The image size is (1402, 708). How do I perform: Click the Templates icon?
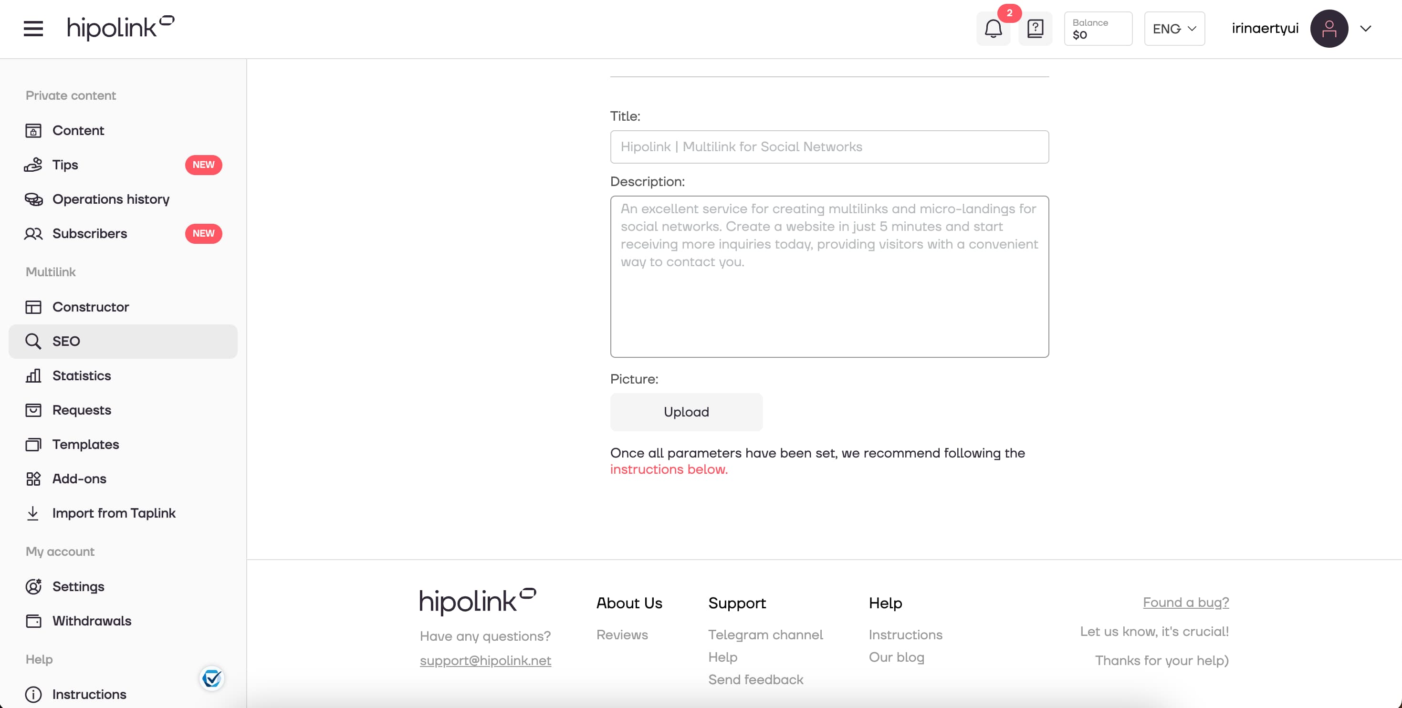(33, 445)
